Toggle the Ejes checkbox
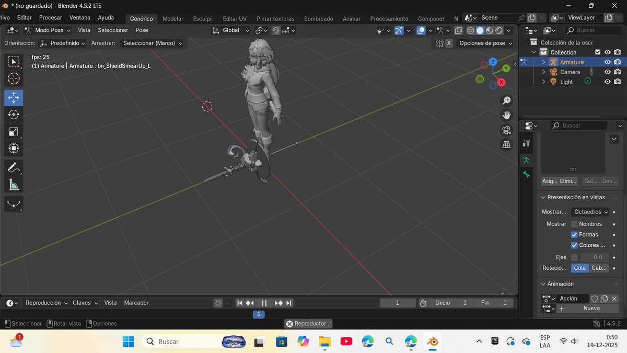This screenshot has height=353, width=627. tap(574, 257)
